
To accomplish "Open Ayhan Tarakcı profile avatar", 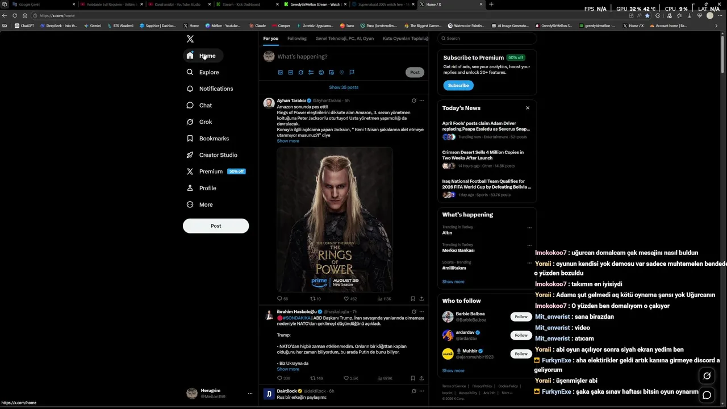I will [x=269, y=103].
